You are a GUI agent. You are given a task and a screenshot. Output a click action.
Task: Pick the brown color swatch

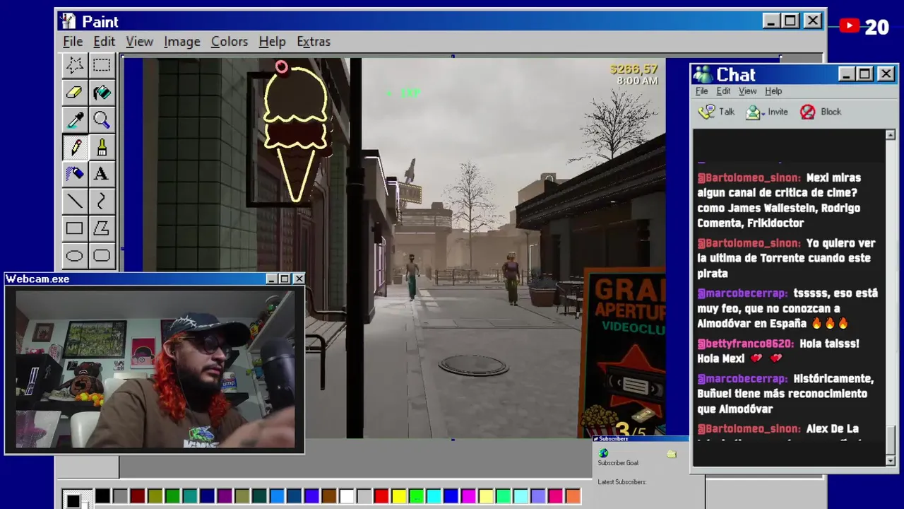click(329, 496)
